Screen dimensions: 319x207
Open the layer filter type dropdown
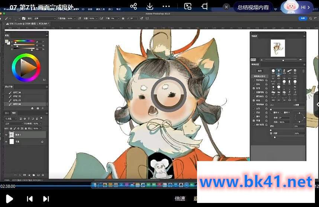[x=11, y=119]
